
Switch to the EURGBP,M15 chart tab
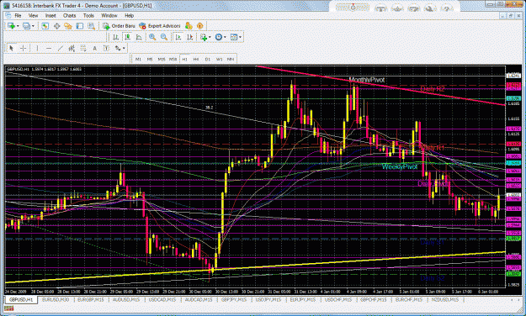91,299
